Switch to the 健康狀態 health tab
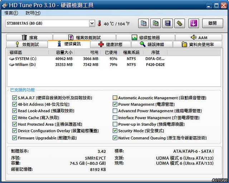The height and width of the screenshot is (183, 229). coord(111,44)
